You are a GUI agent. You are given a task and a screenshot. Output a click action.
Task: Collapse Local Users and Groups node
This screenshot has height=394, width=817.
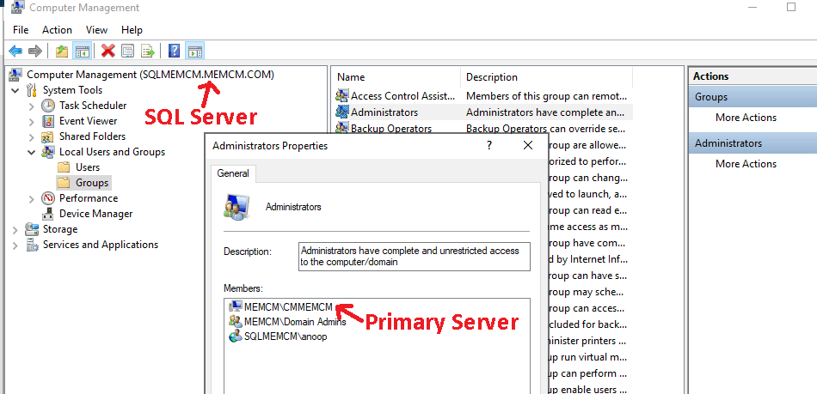31,152
